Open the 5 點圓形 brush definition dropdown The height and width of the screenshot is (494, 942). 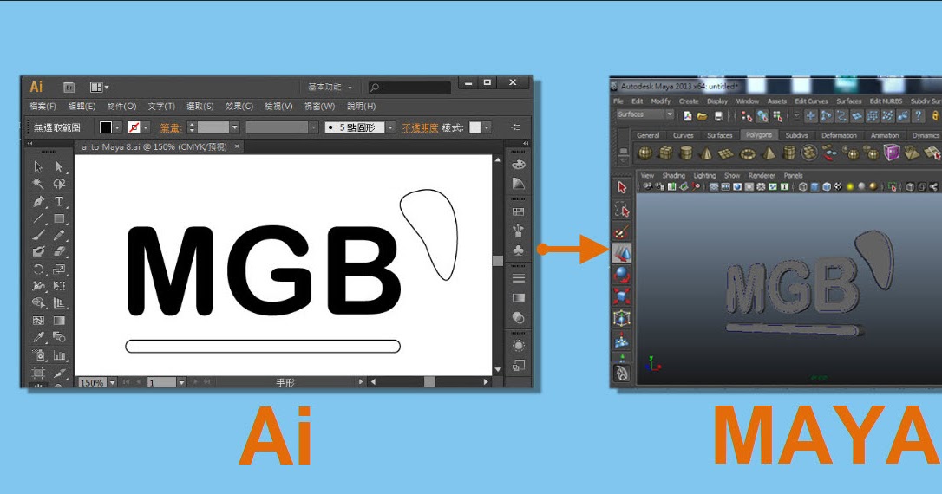pos(390,127)
